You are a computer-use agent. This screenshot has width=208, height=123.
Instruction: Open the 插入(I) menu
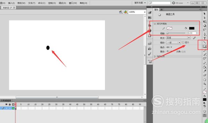click(x=11, y=3)
